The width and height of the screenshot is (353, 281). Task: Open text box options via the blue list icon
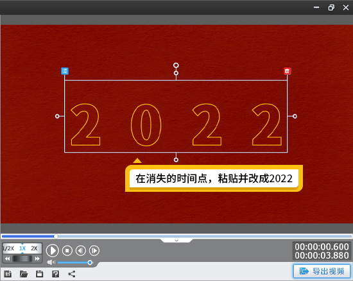pyautogui.click(x=65, y=71)
